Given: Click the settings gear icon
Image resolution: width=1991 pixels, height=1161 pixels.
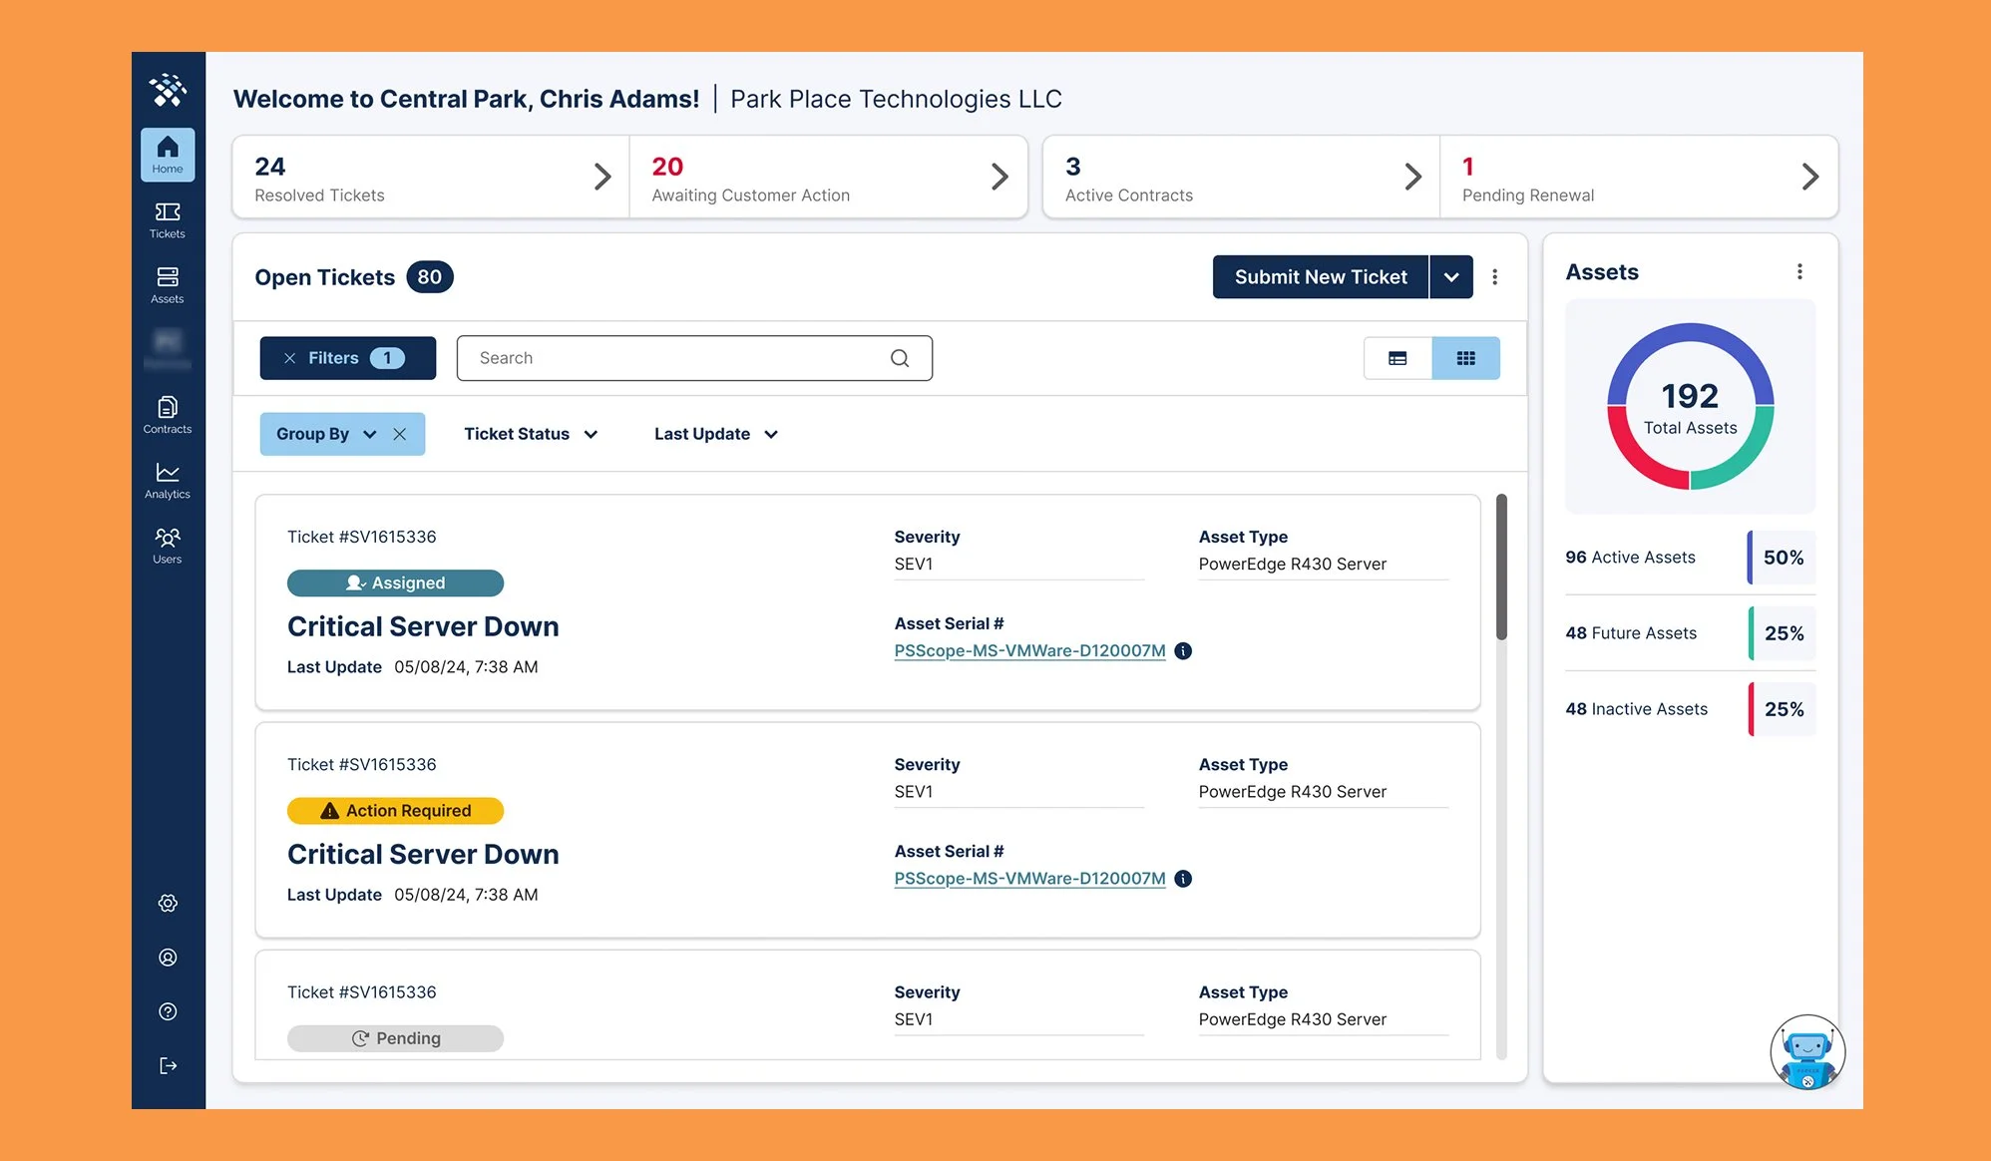Looking at the screenshot, I should tap(168, 903).
